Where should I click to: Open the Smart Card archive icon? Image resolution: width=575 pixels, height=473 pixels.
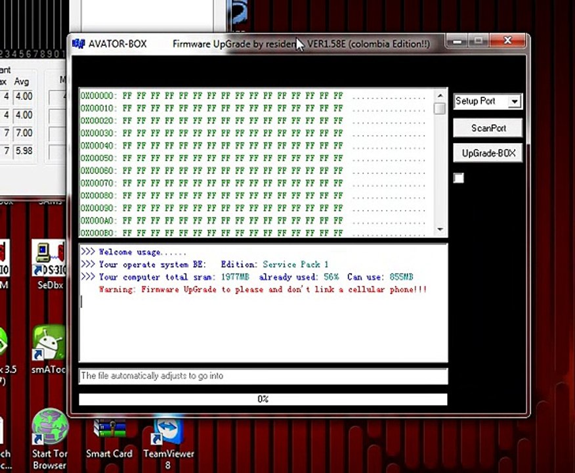pos(109,439)
